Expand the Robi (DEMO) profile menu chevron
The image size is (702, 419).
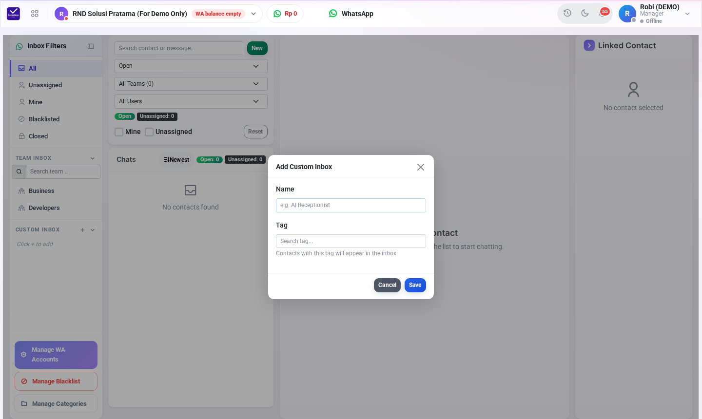687,14
